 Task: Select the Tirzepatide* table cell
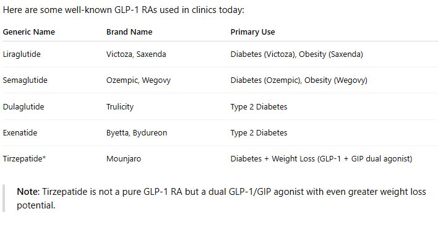24,158
